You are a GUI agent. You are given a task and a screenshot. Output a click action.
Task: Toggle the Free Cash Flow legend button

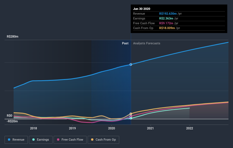(70, 140)
